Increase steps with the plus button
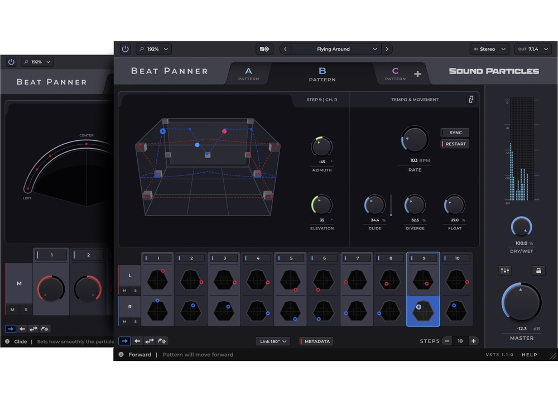 click(473, 341)
